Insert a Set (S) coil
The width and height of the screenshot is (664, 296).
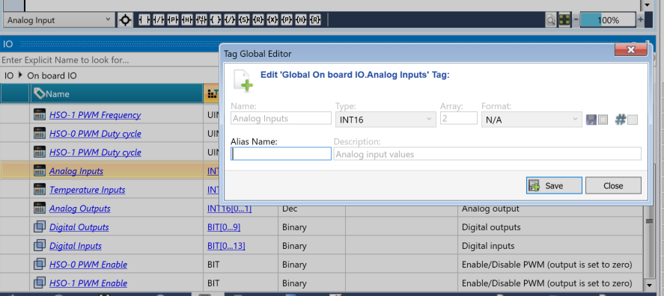click(244, 19)
